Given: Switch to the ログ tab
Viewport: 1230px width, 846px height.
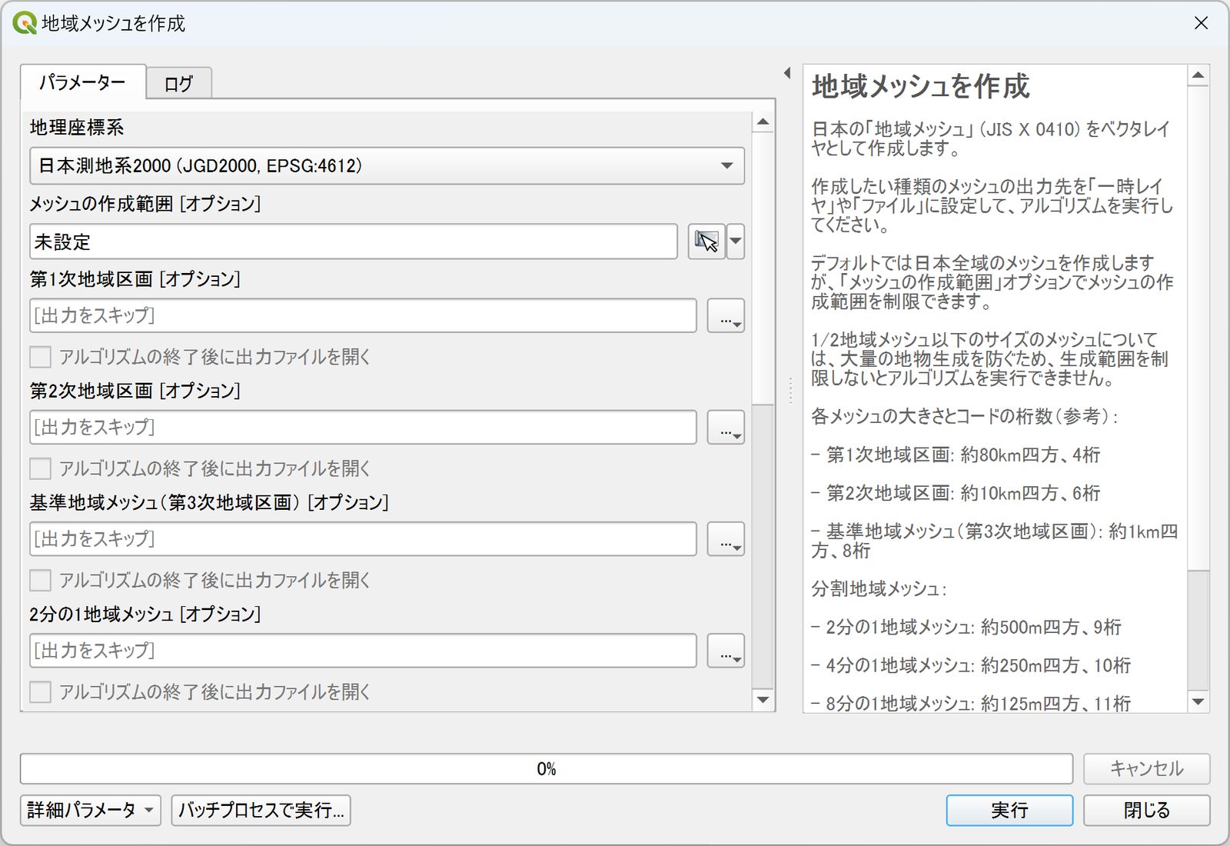Looking at the screenshot, I should tap(179, 84).
